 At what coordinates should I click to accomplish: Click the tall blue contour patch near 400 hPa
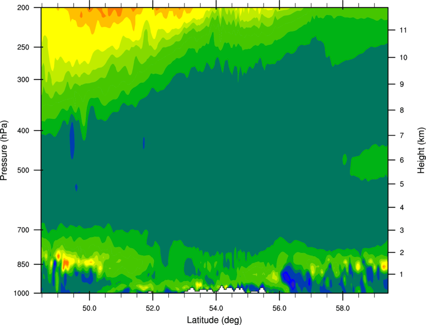pos(72,140)
